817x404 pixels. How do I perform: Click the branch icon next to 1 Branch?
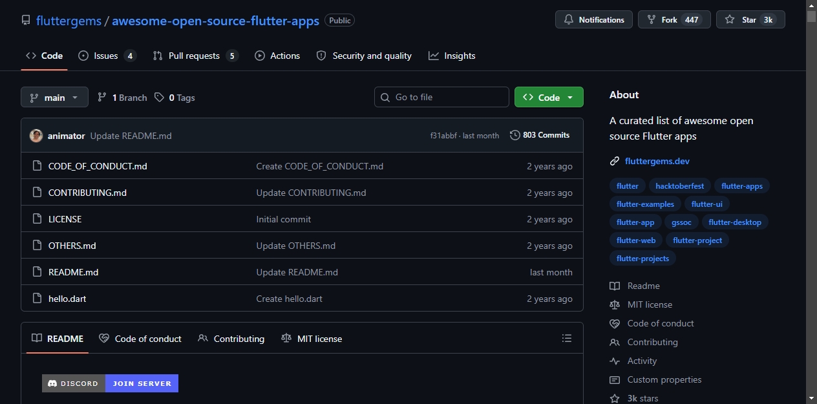pyautogui.click(x=102, y=98)
